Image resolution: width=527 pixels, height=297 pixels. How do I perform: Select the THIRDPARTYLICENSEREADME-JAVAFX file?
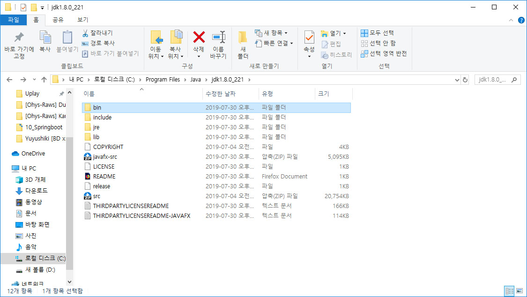point(216,215)
